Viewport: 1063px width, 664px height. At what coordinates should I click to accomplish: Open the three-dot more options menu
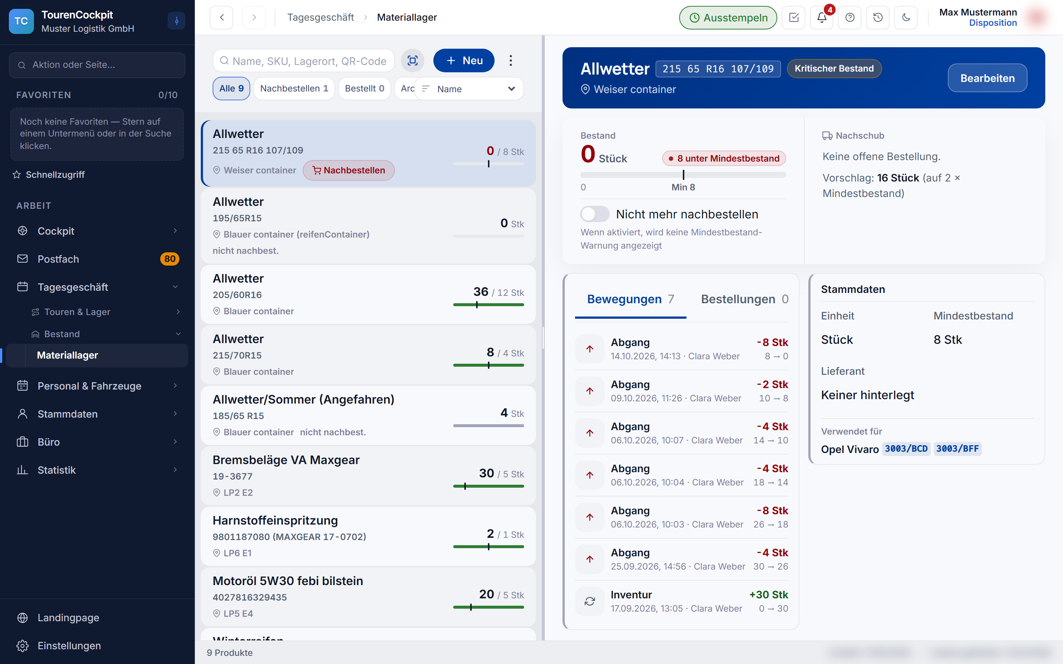tap(510, 60)
